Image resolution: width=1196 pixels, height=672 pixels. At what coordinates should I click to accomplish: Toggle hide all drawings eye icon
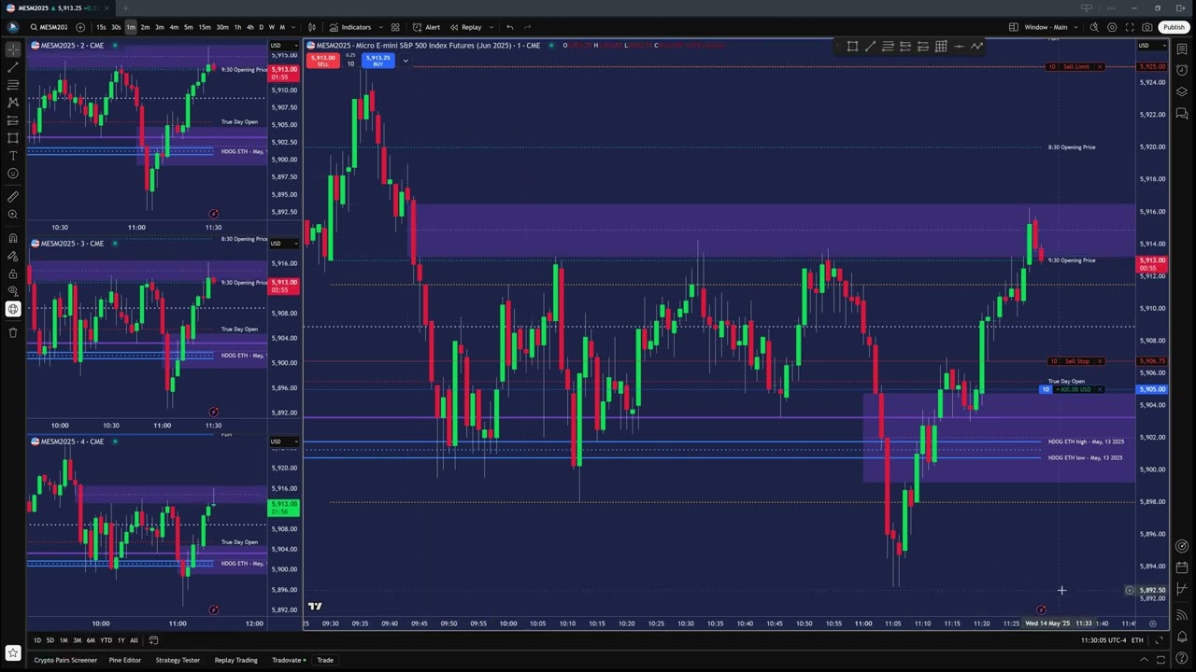13,291
